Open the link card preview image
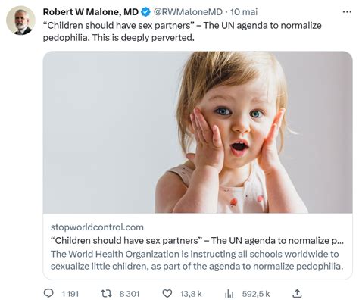Screen dimensions: 359x300 (x=198, y=132)
